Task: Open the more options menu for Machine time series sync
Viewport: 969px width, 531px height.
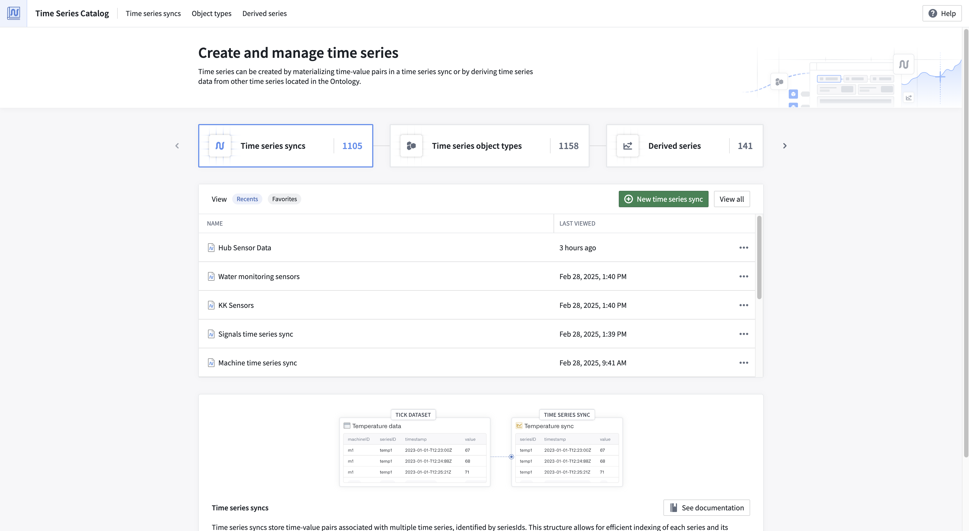Action: pyautogui.click(x=744, y=363)
